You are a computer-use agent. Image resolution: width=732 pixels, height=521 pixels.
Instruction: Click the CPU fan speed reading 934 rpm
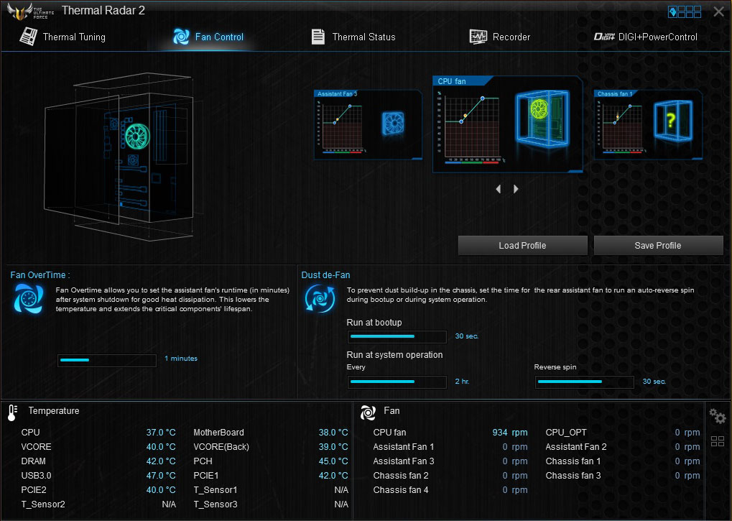coord(510,433)
